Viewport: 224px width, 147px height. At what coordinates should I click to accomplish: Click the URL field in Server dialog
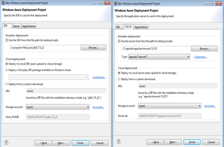pos(178,86)
